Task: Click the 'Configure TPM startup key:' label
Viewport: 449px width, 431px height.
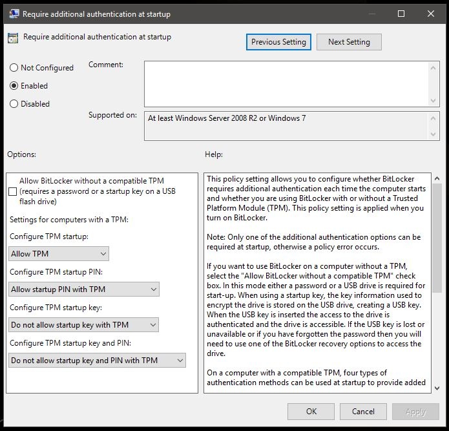Action: (x=56, y=308)
